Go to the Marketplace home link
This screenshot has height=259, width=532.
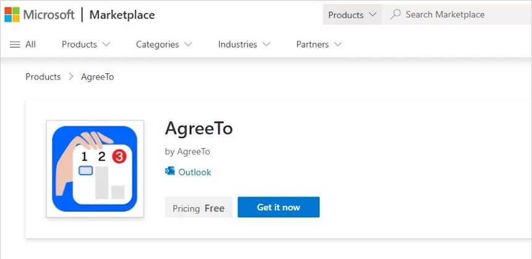[x=122, y=15]
